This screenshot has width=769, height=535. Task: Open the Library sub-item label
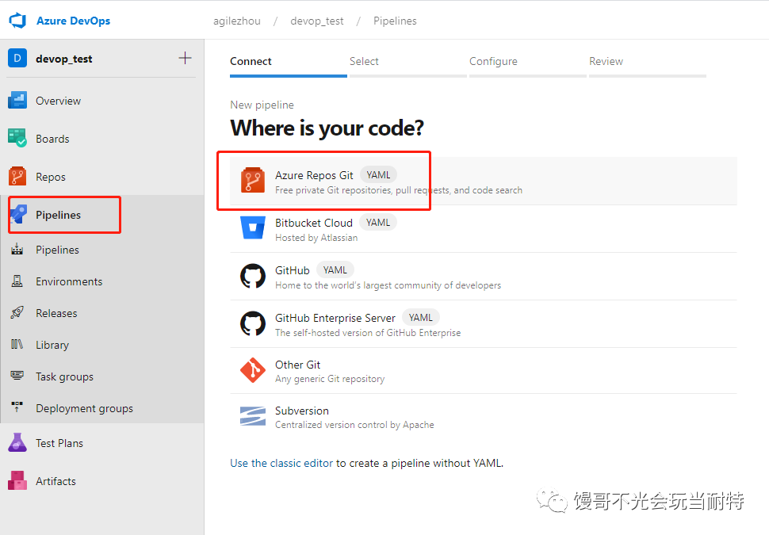click(x=52, y=346)
